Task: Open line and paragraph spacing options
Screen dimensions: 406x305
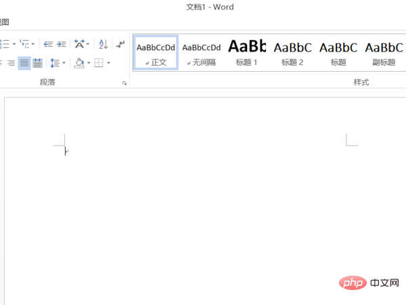Action: coord(57,63)
